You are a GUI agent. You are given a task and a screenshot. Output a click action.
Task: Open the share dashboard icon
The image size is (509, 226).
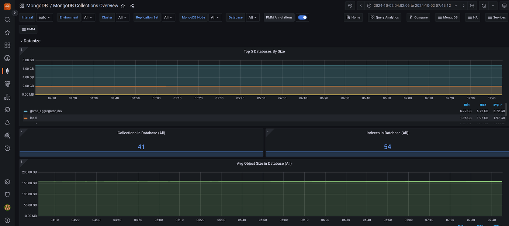point(132,6)
